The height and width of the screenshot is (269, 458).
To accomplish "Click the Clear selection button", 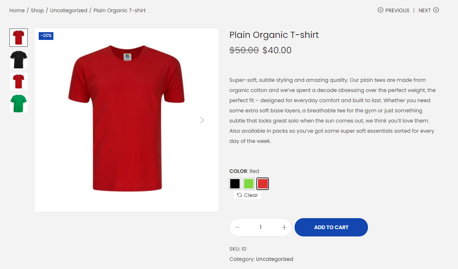I will pyautogui.click(x=247, y=195).
